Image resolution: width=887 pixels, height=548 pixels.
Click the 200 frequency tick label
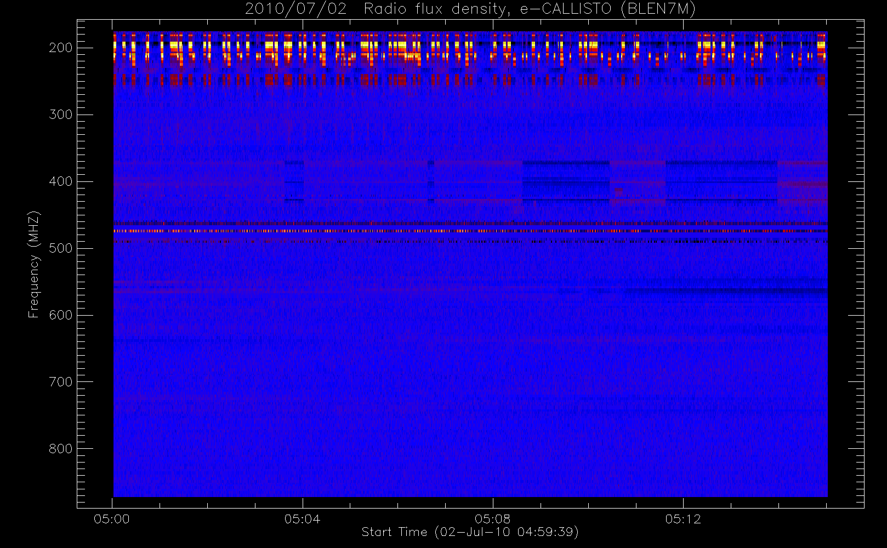61,48
